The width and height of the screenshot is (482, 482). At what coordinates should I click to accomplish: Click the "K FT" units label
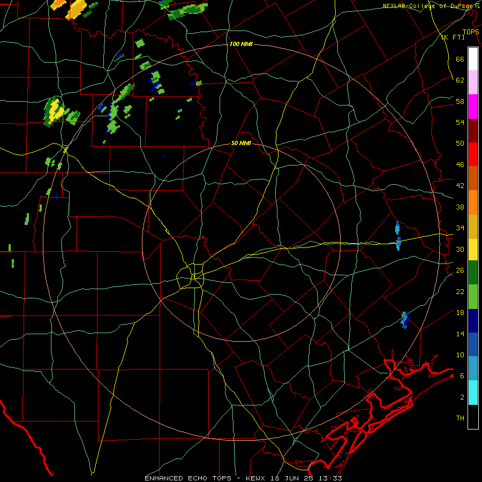pos(453,37)
